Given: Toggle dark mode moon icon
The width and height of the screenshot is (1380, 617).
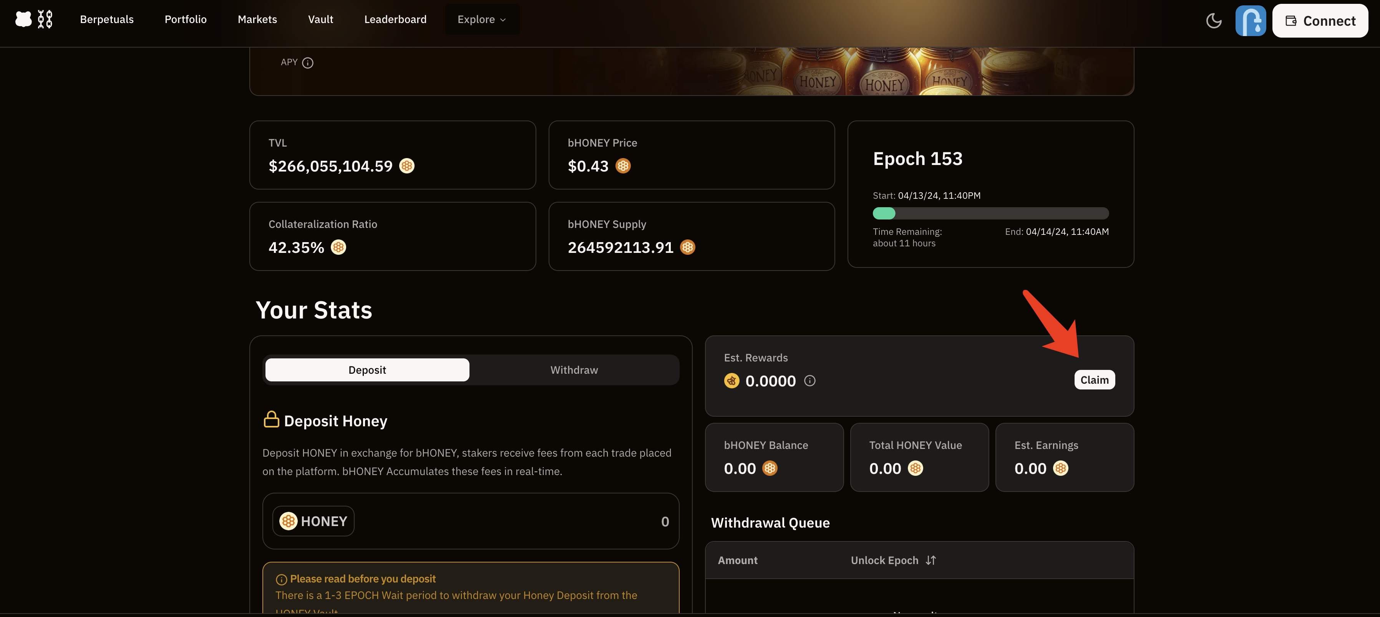Looking at the screenshot, I should point(1213,21).
